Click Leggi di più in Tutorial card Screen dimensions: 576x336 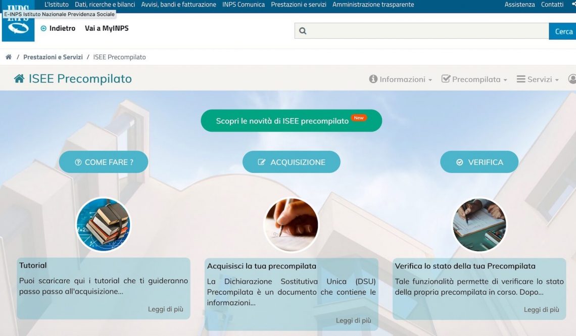click(165, 309)
